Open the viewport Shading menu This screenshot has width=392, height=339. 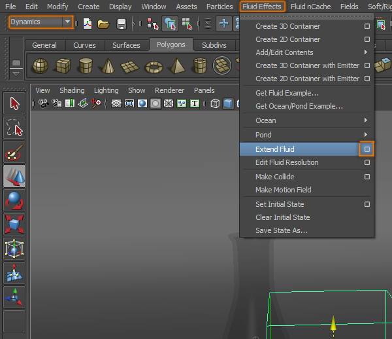pos(72,90)
